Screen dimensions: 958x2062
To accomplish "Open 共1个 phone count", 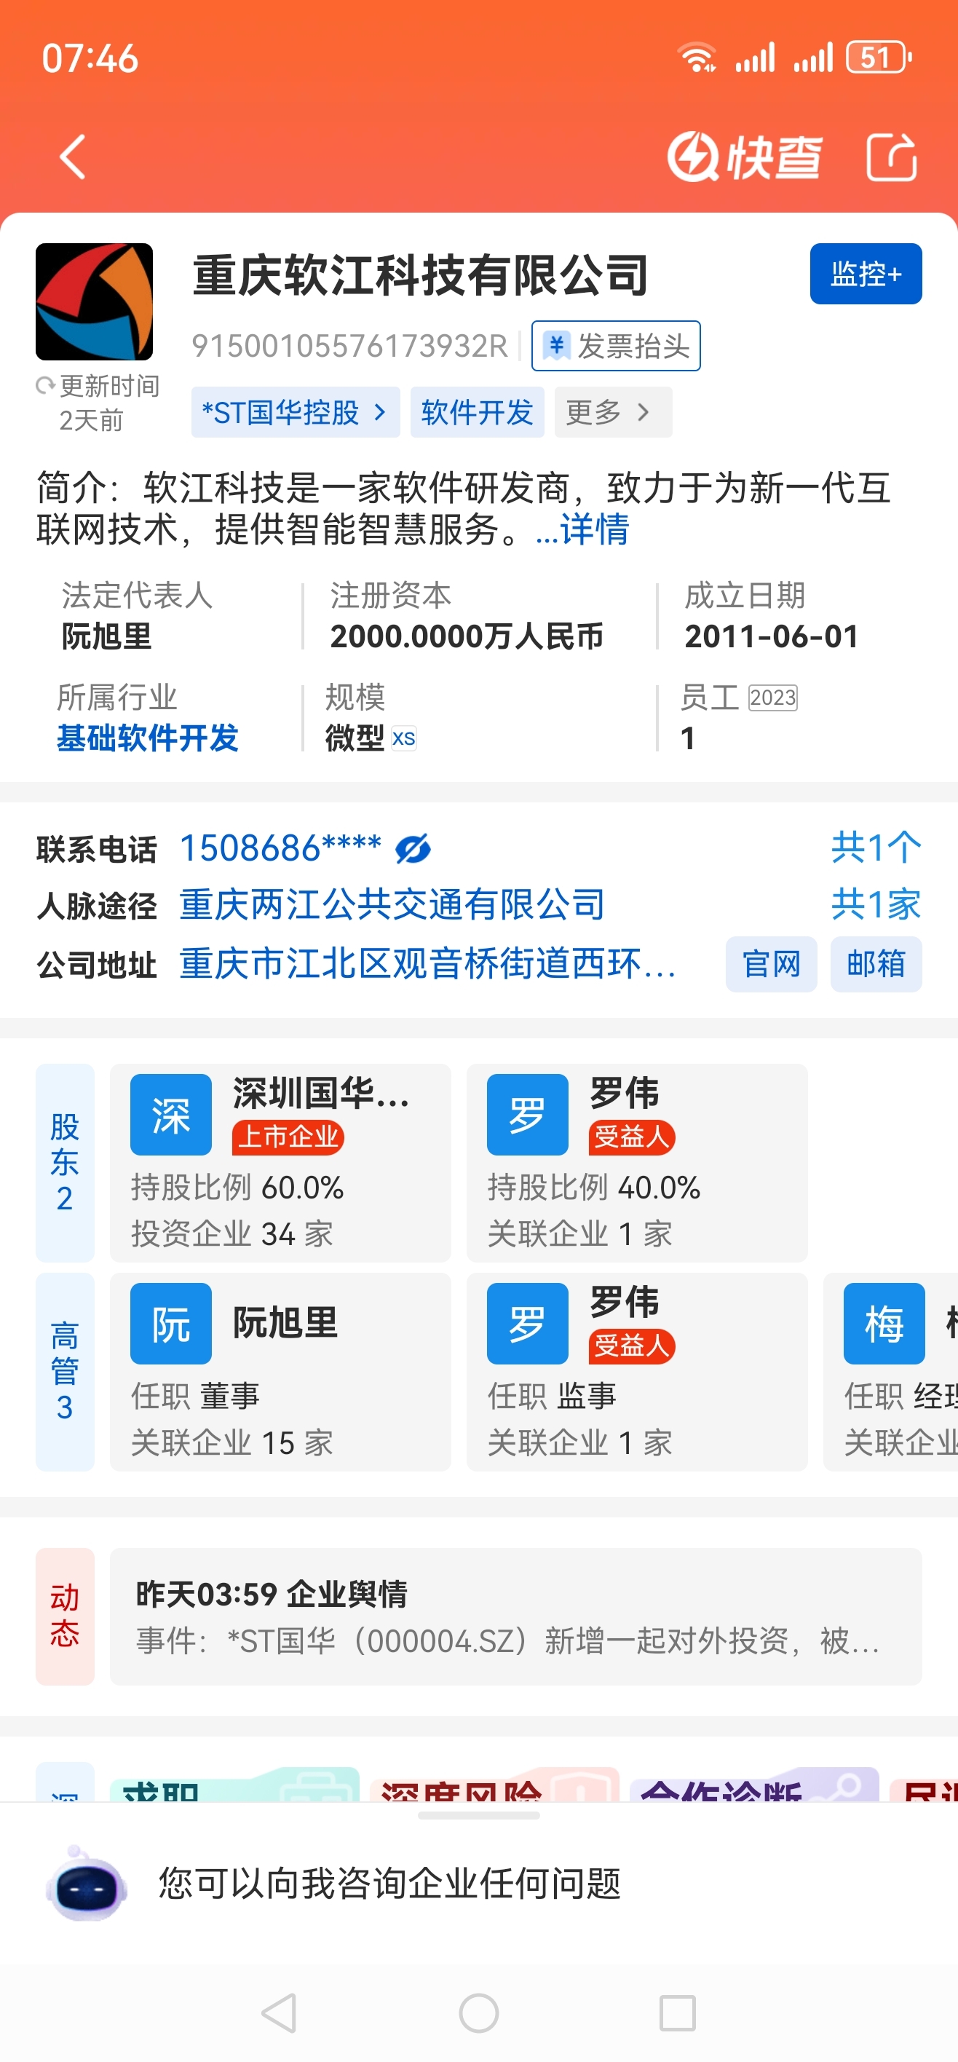I will coord(876,848).
